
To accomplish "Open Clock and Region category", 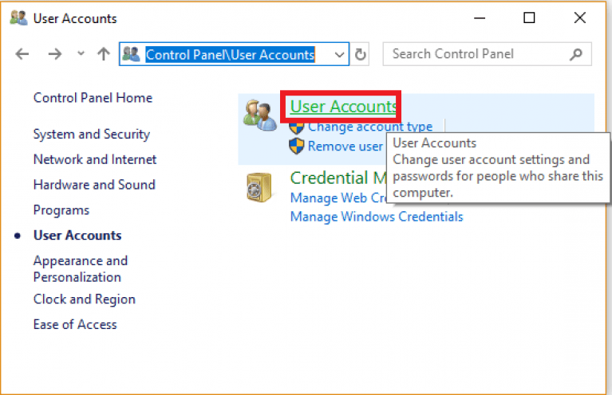I will 84,299.
